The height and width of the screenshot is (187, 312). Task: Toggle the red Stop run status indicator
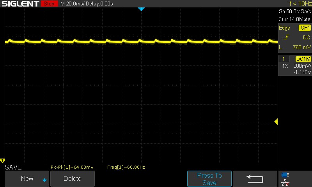48,4
